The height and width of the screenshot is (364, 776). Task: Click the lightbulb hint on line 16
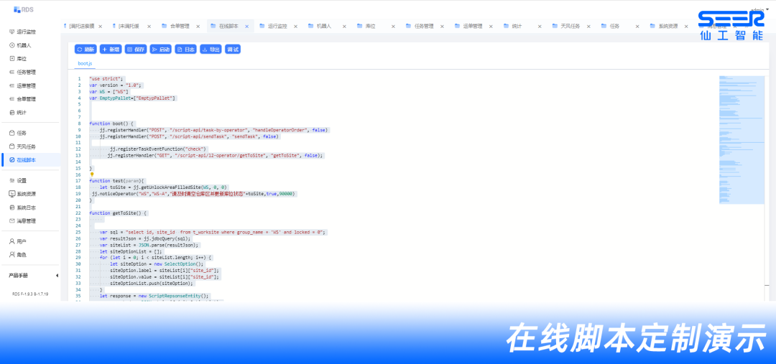[x=91, y=174]
